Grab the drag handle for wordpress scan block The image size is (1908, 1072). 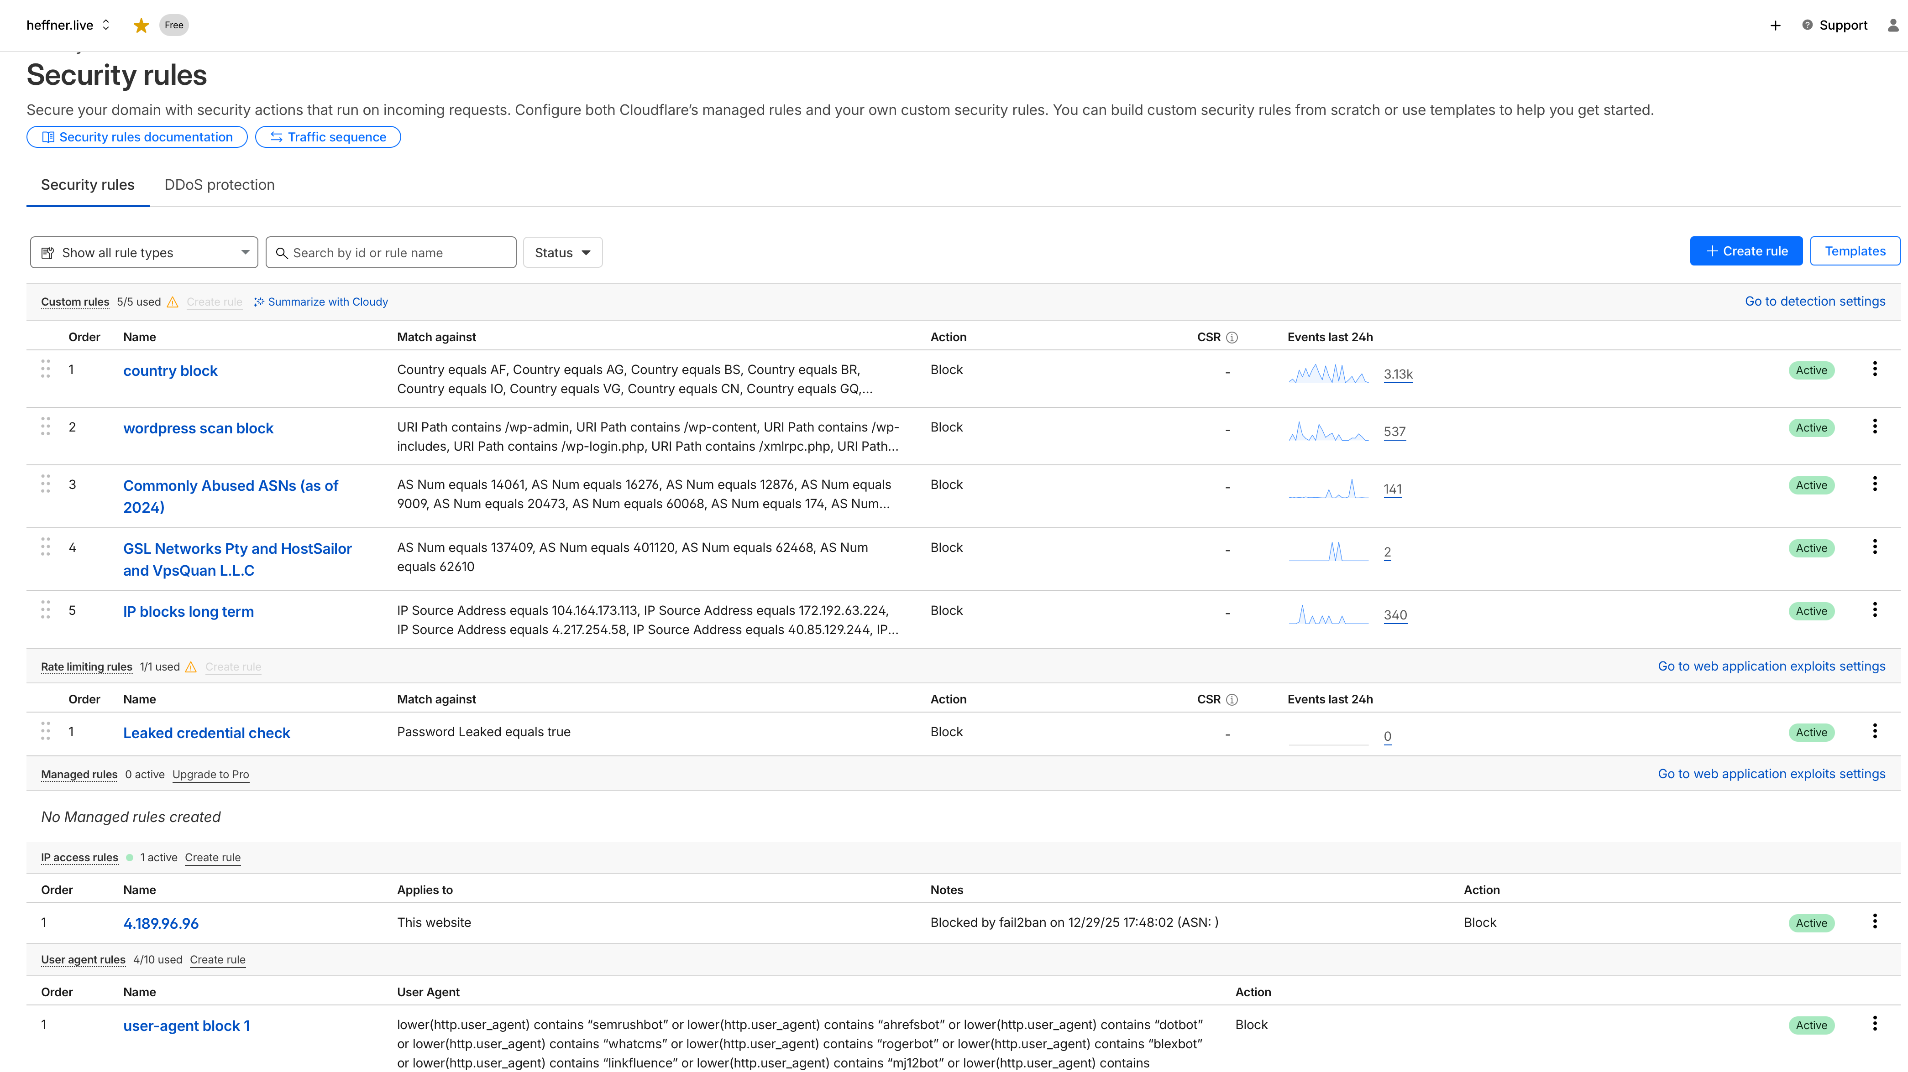tap(45, 427)
